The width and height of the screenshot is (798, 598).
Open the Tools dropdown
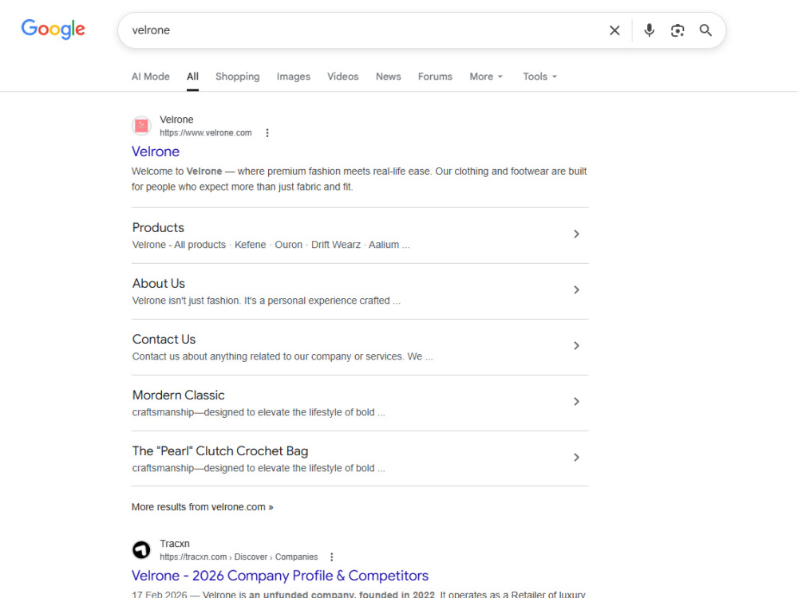tap(540, 77)
